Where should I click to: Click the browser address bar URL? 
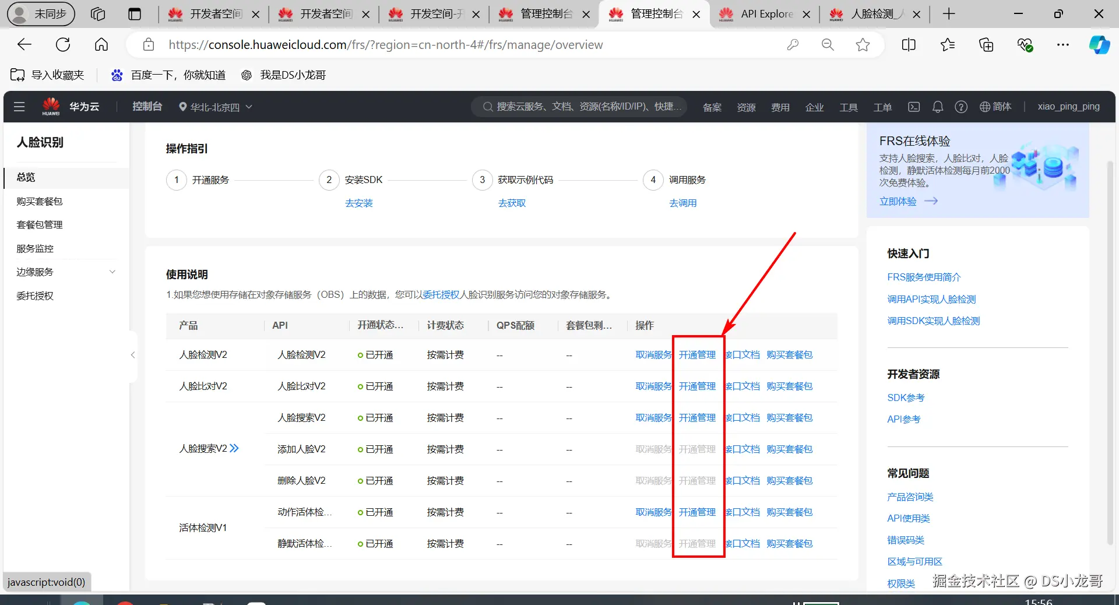[x=385, y=45]
